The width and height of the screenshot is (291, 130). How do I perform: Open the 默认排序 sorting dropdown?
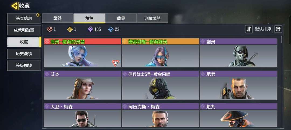click(263, 29)
